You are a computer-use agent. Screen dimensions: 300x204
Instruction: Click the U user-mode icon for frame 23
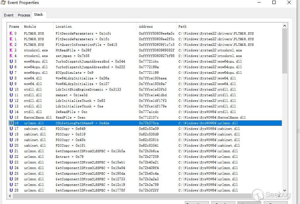[x=11, y=162]
